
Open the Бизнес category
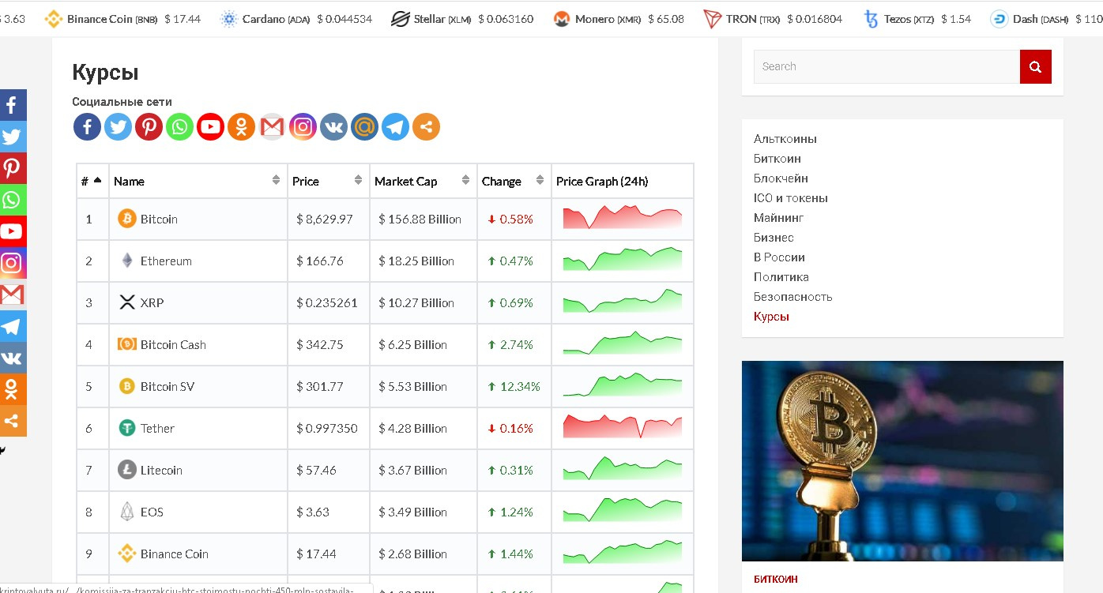click(x=774, y=238)
